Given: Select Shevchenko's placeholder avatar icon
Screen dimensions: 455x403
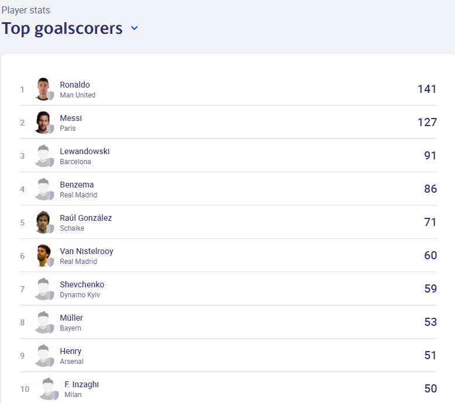Looking at the screenshot, I should [43, 289].
